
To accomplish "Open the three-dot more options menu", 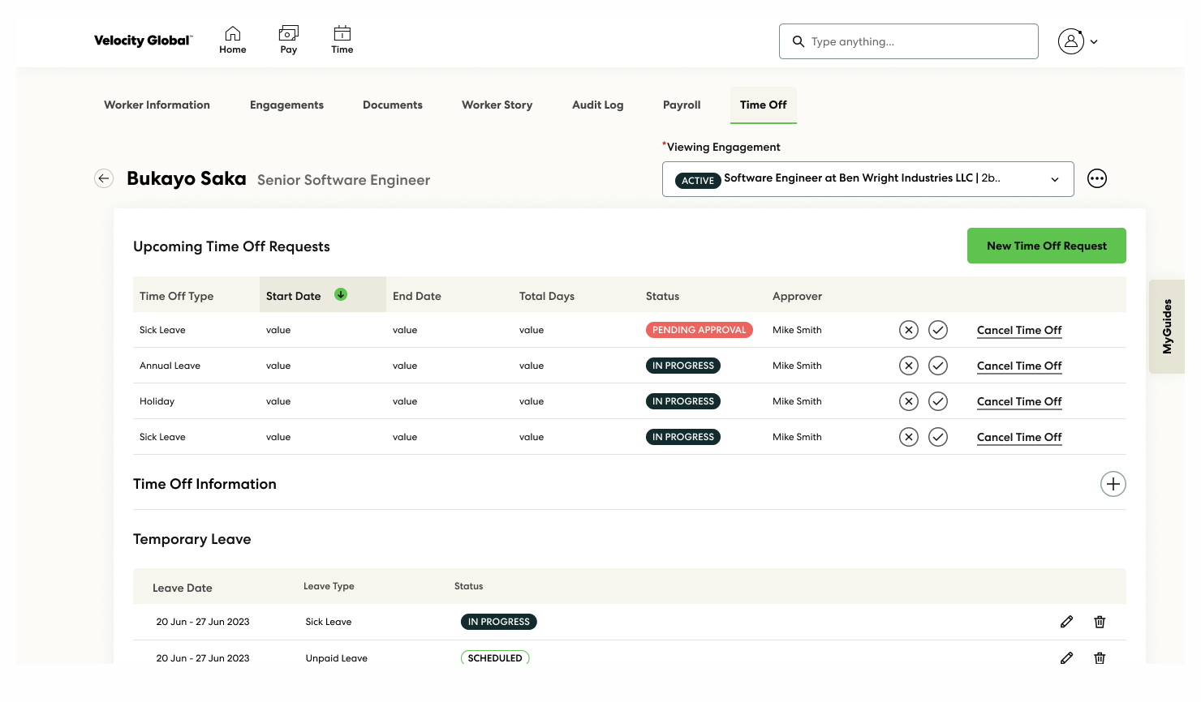I will click(1097, 178).
